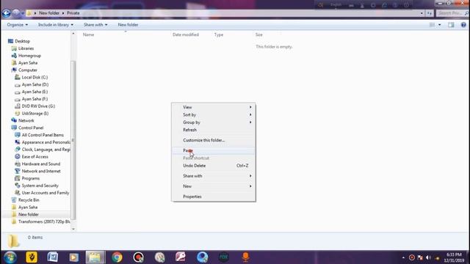Click Private breadcrumb in address bar
This screenshot has width=470, height=264.
pos(73,13)
